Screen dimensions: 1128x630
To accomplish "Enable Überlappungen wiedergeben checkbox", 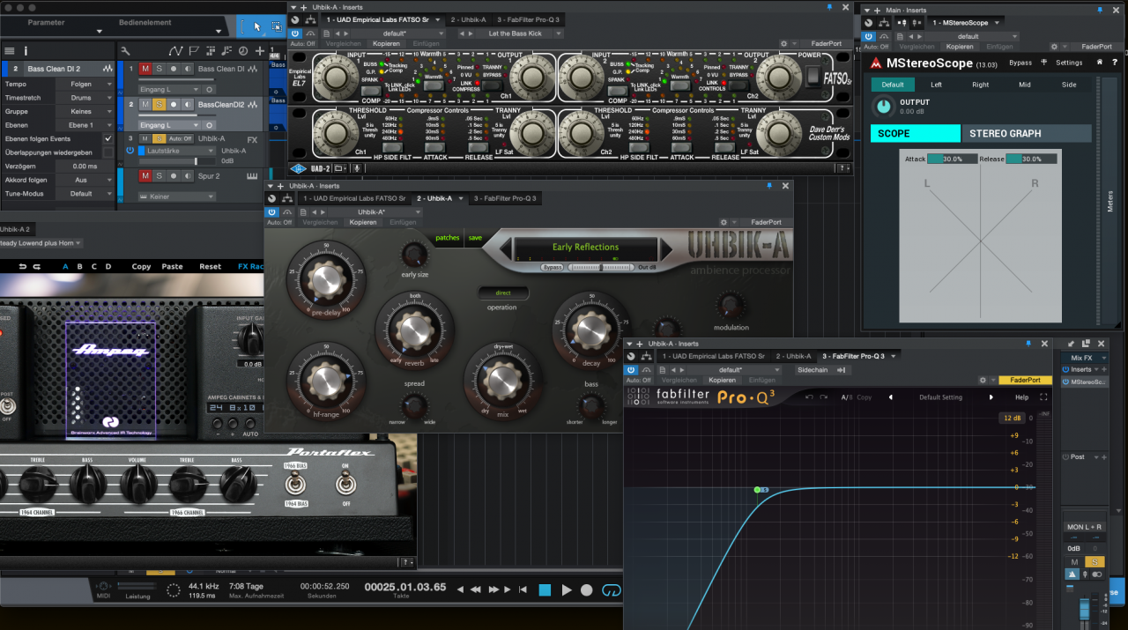I will tap(108, 152).
